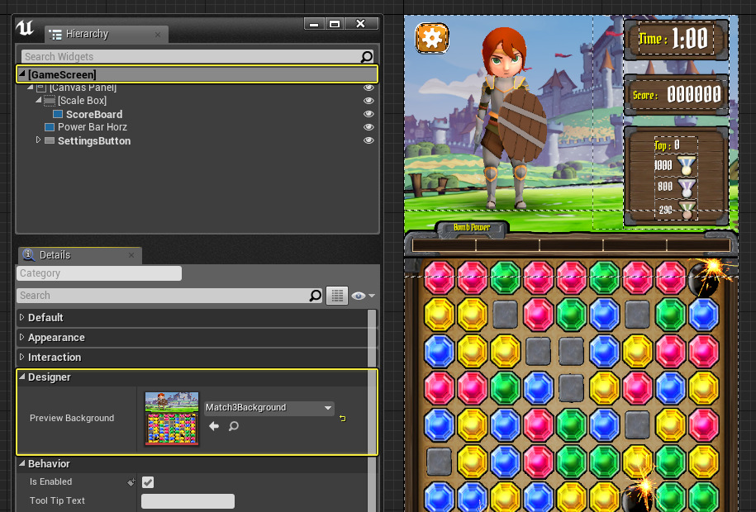Click the Details panel info icon

coord(29,254)
